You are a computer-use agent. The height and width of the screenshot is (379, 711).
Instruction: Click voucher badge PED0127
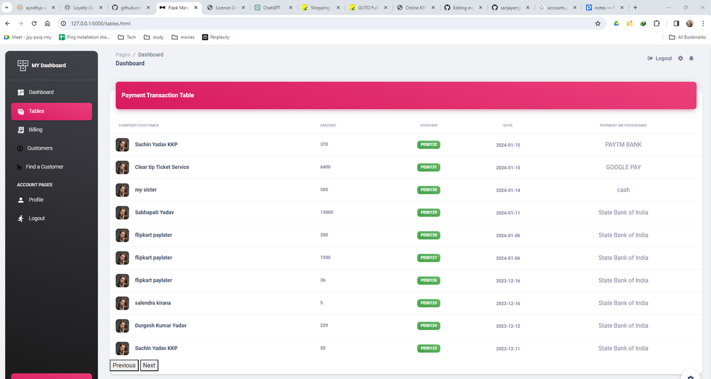(428, 258)
